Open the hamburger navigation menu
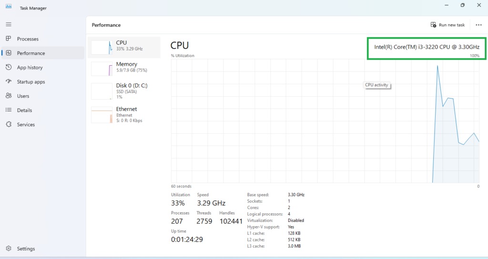The width and height of the screenshot is (488, 259). pyautogui.click(x=9, y=24)
